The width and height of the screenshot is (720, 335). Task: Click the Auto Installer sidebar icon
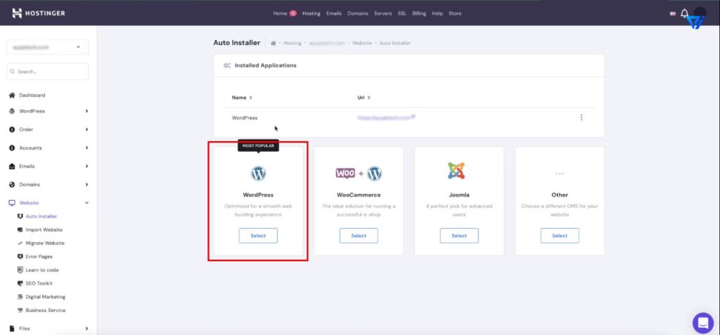[x=20, y=216]
